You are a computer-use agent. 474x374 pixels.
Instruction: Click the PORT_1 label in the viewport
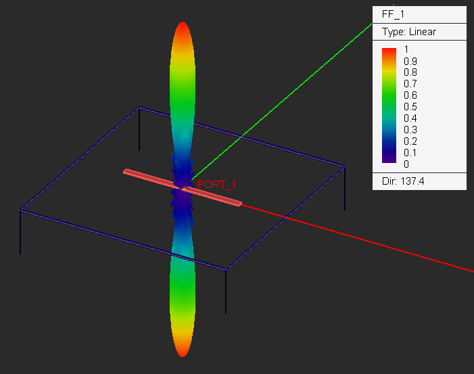[216, 185]
